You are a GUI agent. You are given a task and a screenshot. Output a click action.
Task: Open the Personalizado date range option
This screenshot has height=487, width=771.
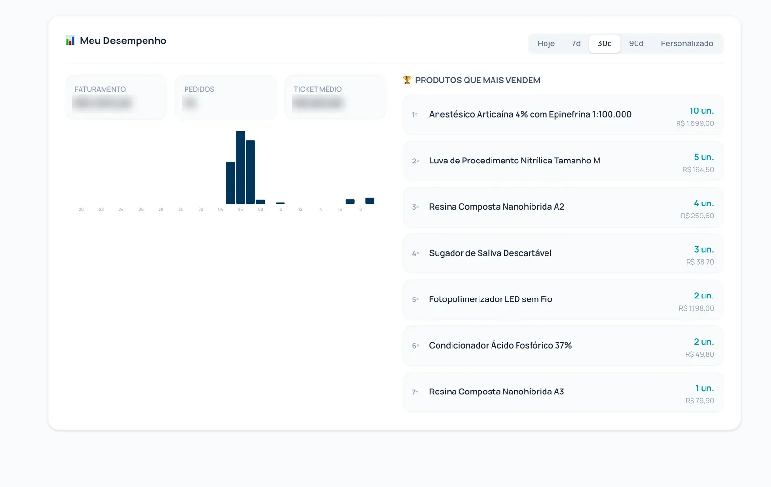click(x=687, y=43)
